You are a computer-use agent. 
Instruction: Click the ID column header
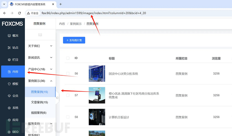coord(76,58)
